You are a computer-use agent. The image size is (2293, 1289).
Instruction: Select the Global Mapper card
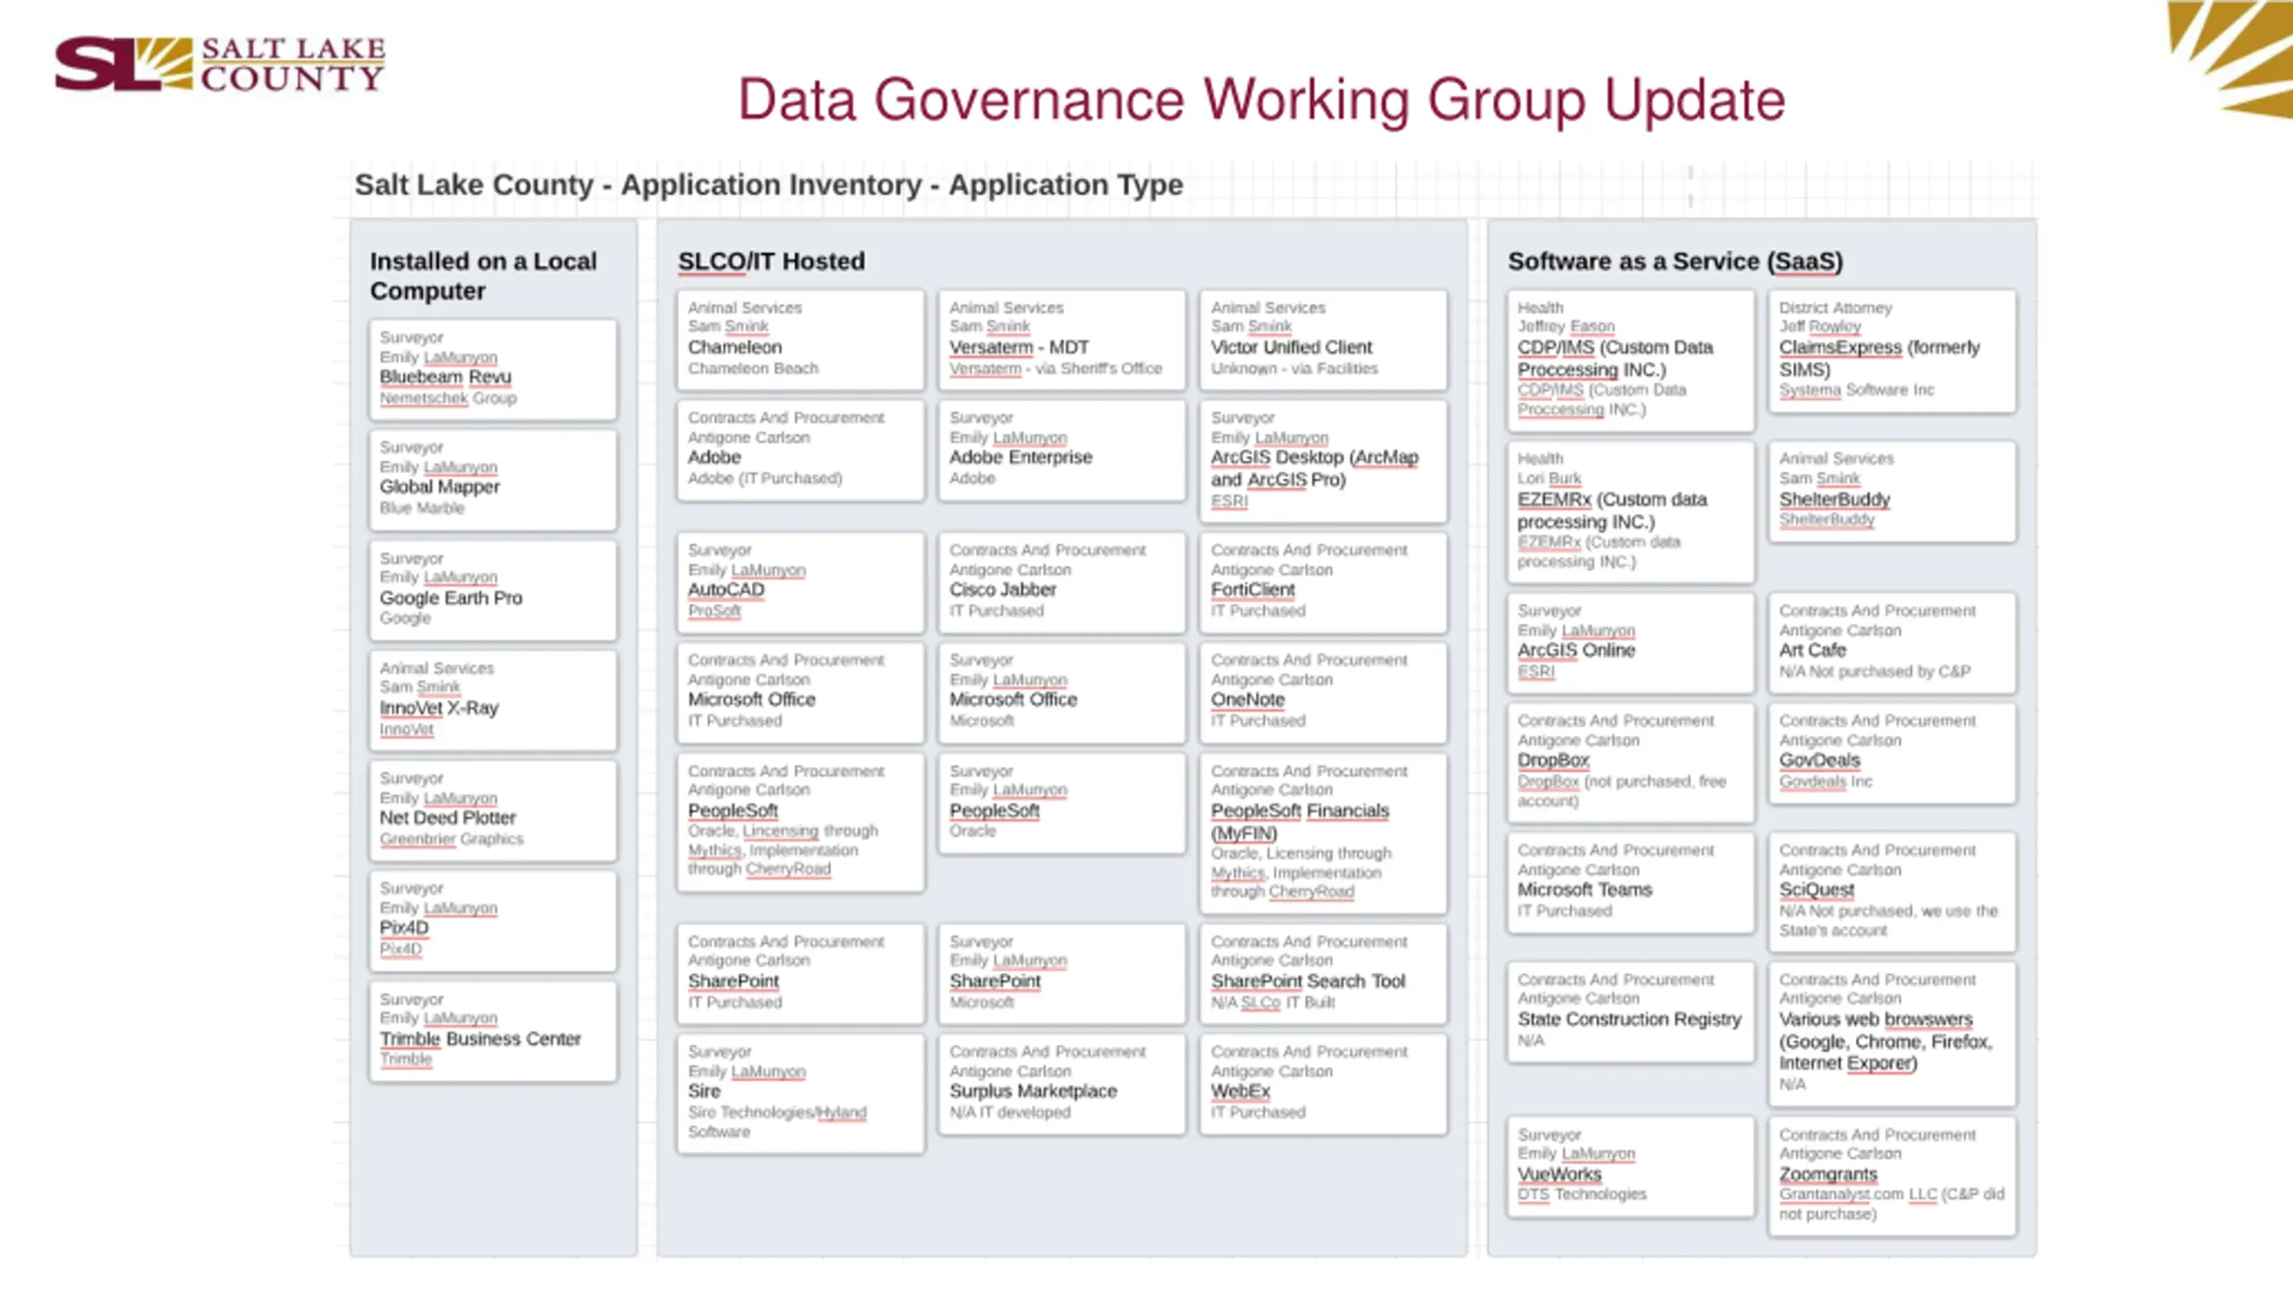point(493,479)
